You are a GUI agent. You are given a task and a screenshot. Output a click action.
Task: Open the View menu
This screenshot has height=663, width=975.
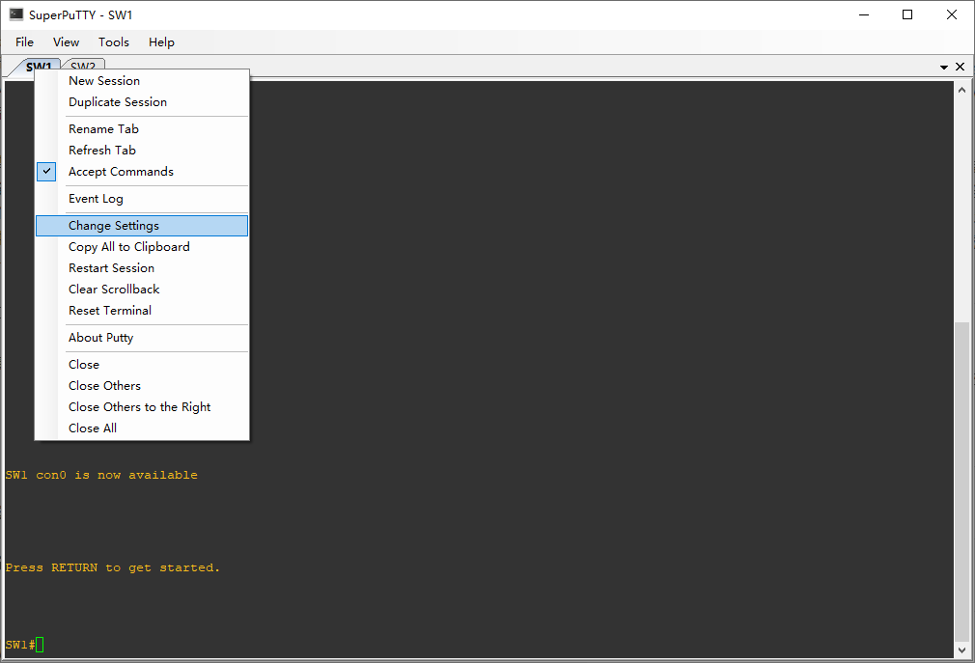66,42
